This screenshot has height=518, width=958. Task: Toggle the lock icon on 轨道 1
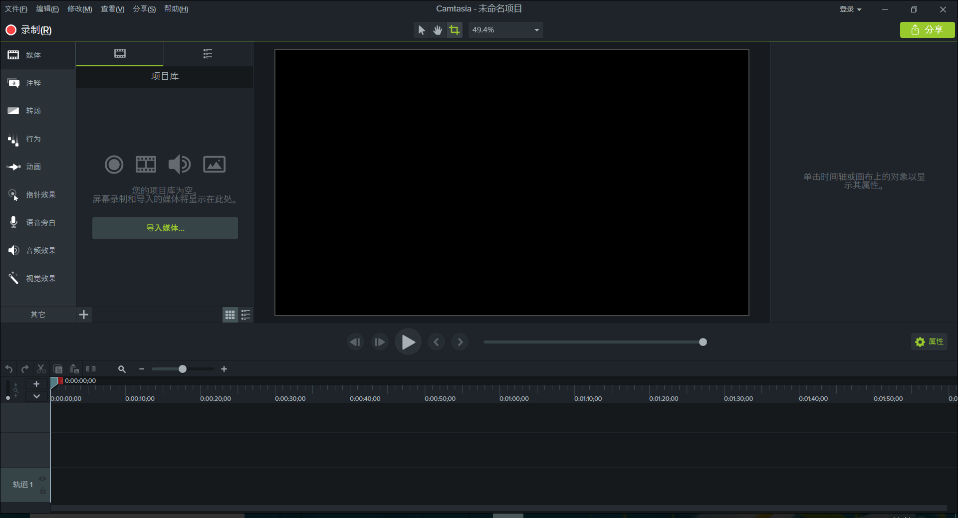click(x=43, y=491)
